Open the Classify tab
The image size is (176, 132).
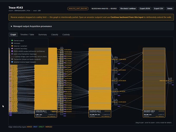(x=55, y=35)
